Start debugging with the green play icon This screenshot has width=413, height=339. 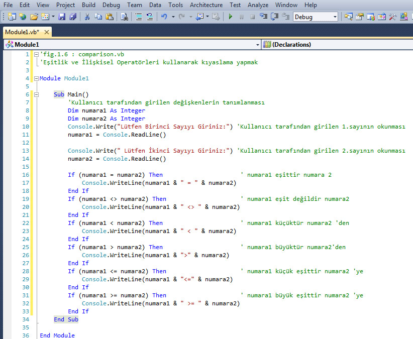pyautogui.click(x=231, y=17)
